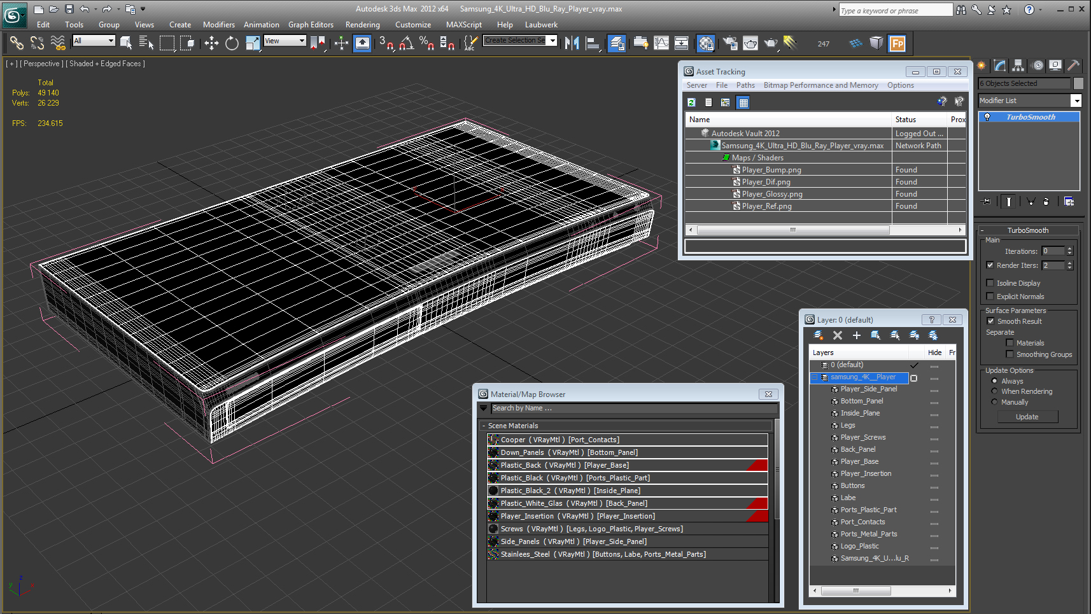Click the object color swatch

click(x=1078, y=83)
